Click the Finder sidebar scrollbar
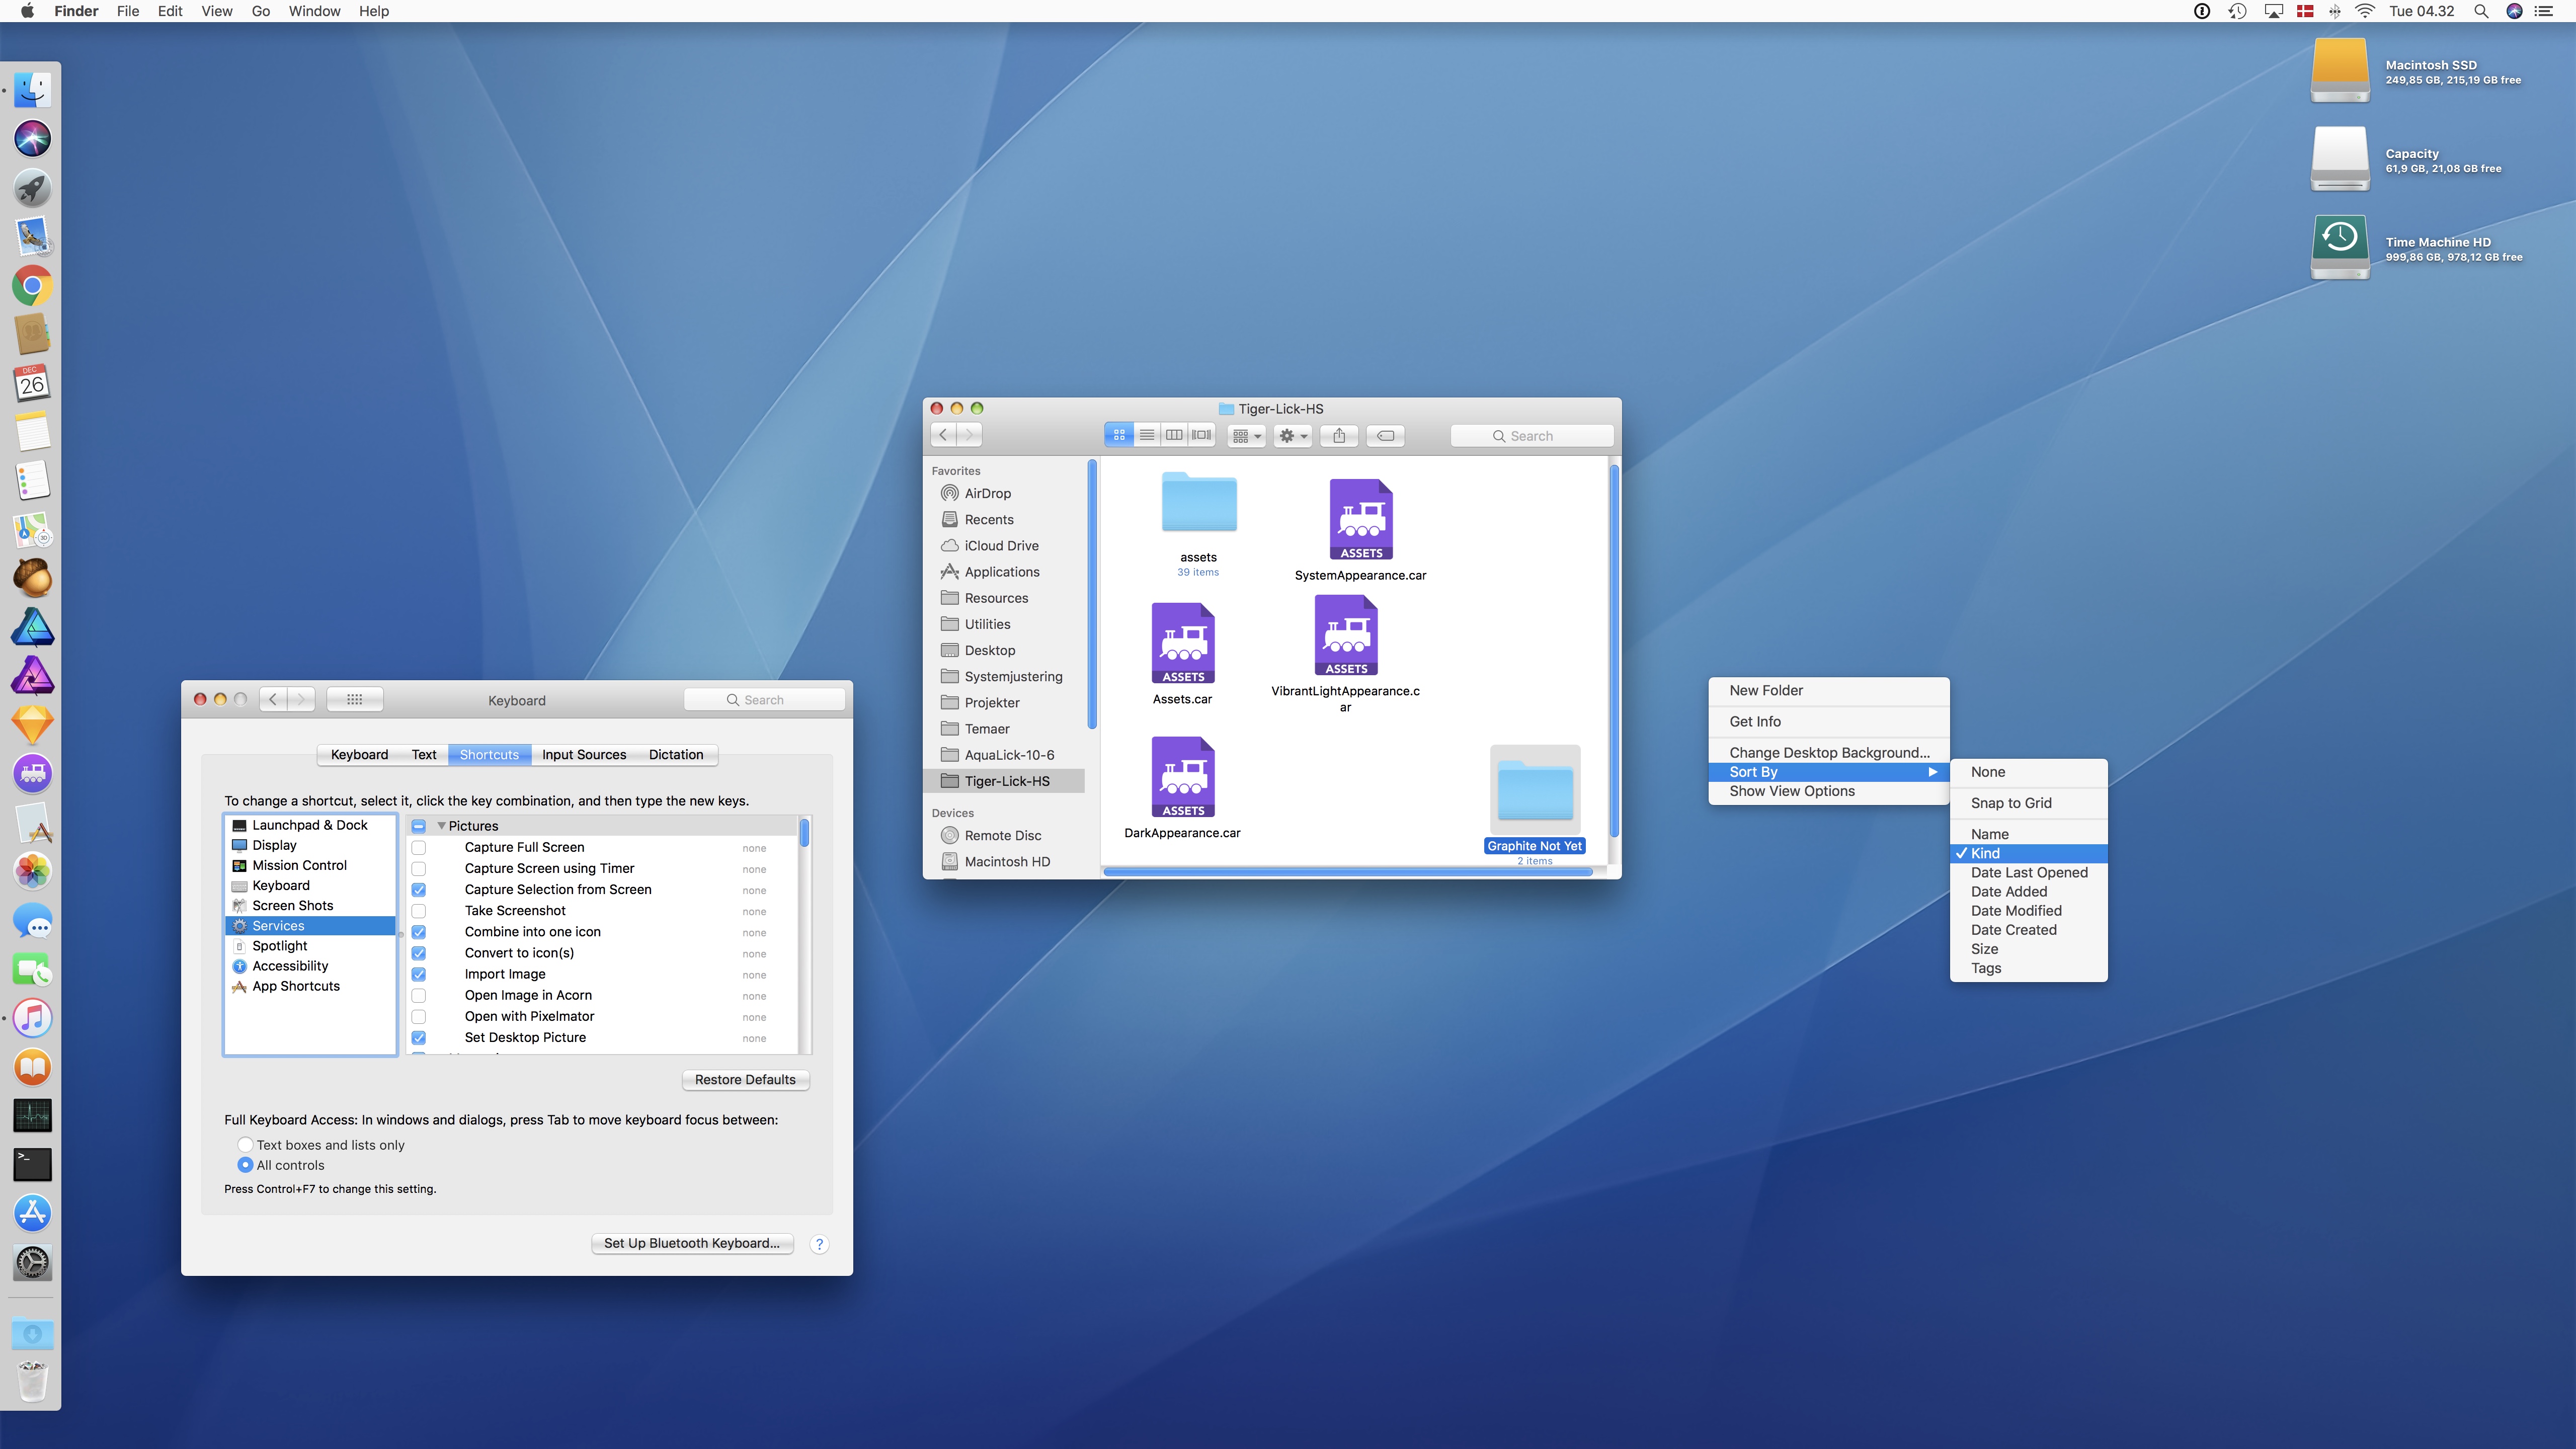 click(x=1092, y=595)
